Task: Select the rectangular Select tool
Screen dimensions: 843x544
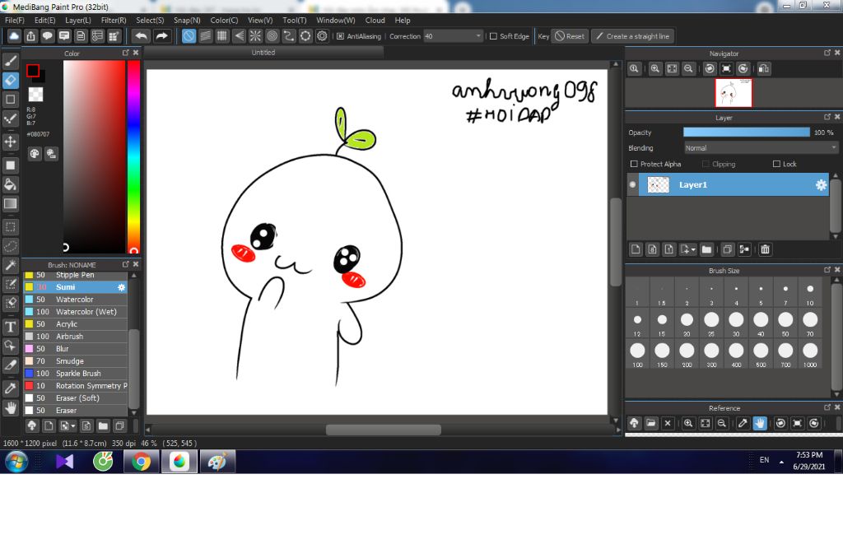Action: (x=10, y=227)
